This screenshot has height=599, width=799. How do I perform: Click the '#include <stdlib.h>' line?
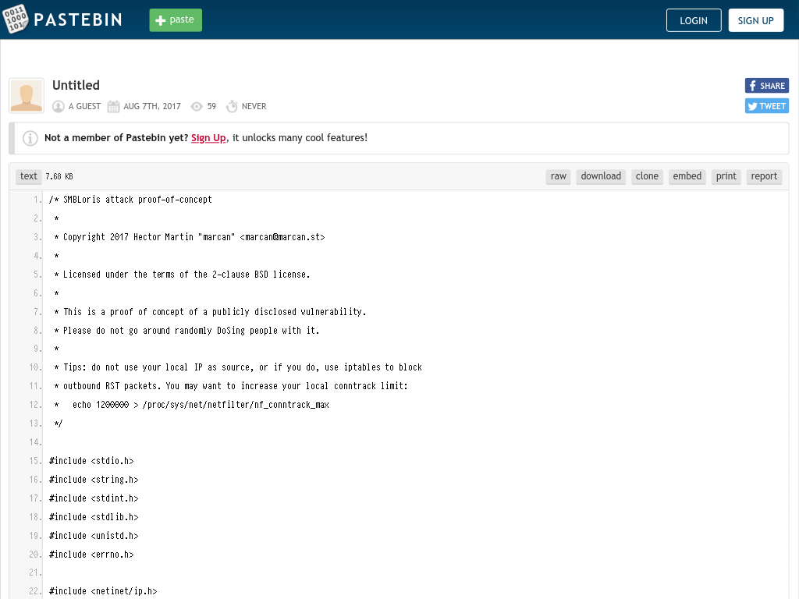(x=94, y=517)
